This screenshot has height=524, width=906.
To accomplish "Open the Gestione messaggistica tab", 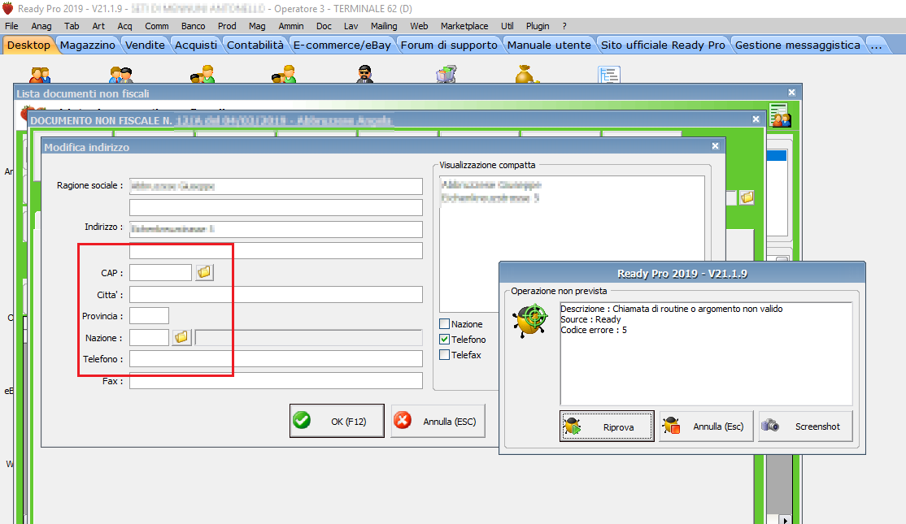I will pos(797,45).
